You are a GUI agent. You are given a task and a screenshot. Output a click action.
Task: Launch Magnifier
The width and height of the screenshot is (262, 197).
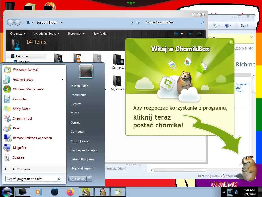pyautogui.click(x=19, y=147)
